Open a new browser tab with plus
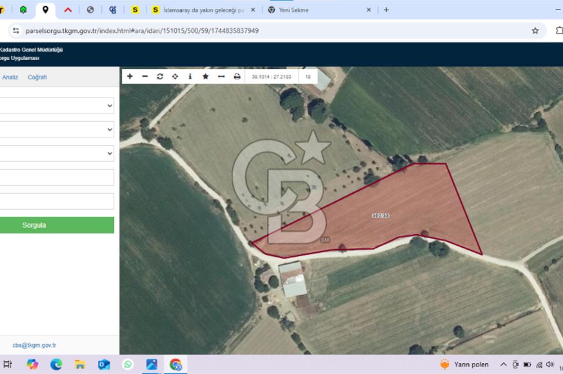Screen dimensions: 563x374 [386, 10]
